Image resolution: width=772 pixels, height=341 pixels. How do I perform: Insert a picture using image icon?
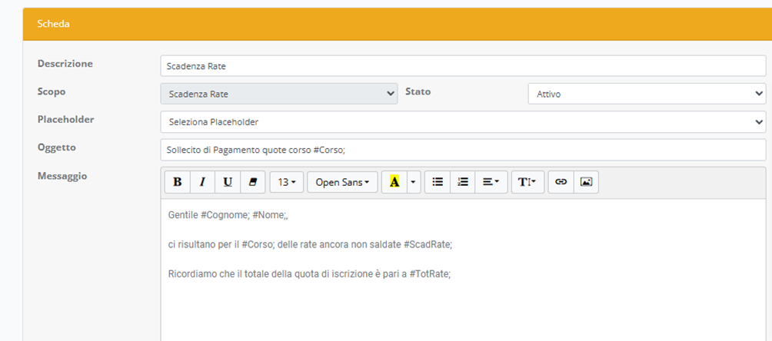(x=586, y=182)
